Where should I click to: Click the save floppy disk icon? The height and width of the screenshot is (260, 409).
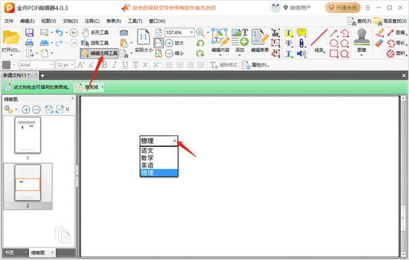29,33
